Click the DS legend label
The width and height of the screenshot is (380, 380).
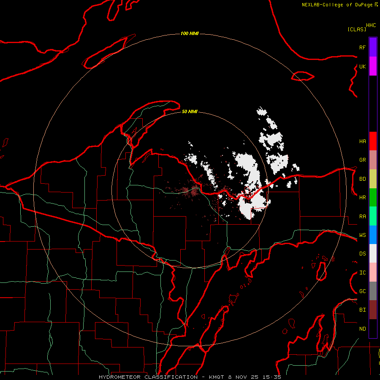point(362,254)
